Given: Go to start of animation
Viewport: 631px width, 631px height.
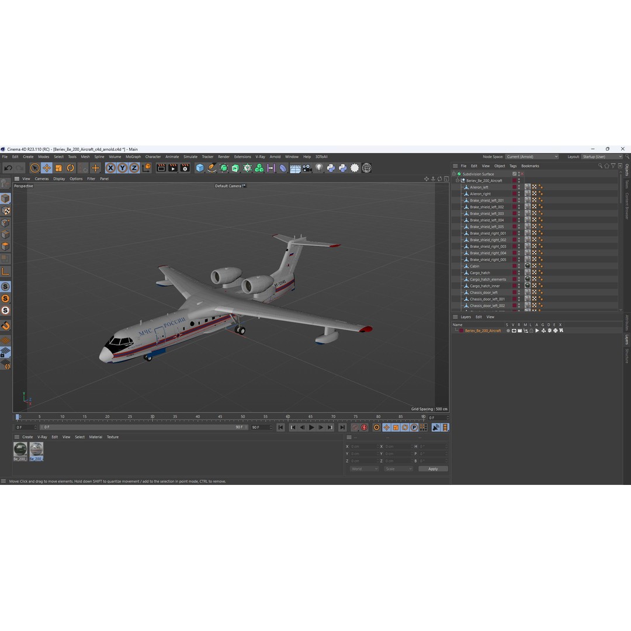Looking at the screenshot, I should 280,427.
